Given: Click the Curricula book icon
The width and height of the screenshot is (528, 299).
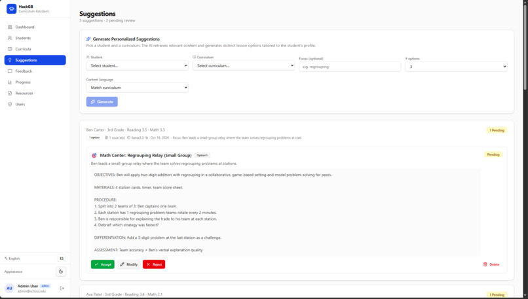Looking at the screenshot, I should [10, 49].
